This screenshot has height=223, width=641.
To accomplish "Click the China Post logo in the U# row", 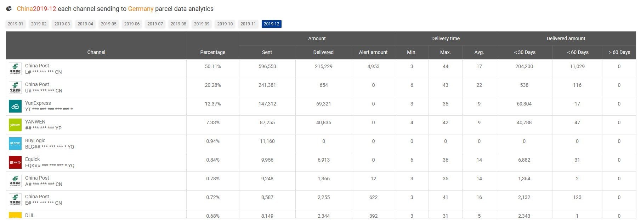I will coord(15,88).
